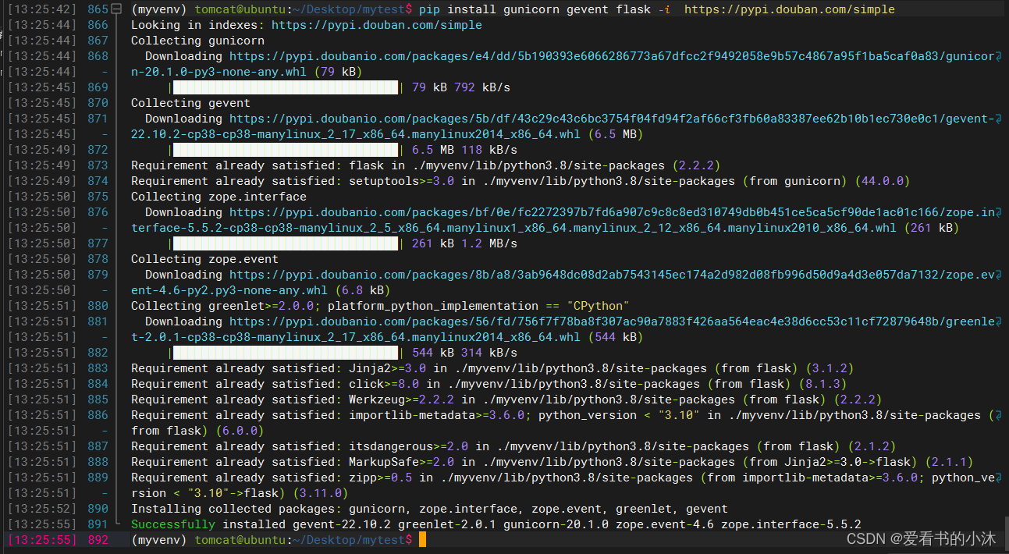Open the index URL after 'Looking in indexes'
The image size is (1009, 554).
click(376, 25)
